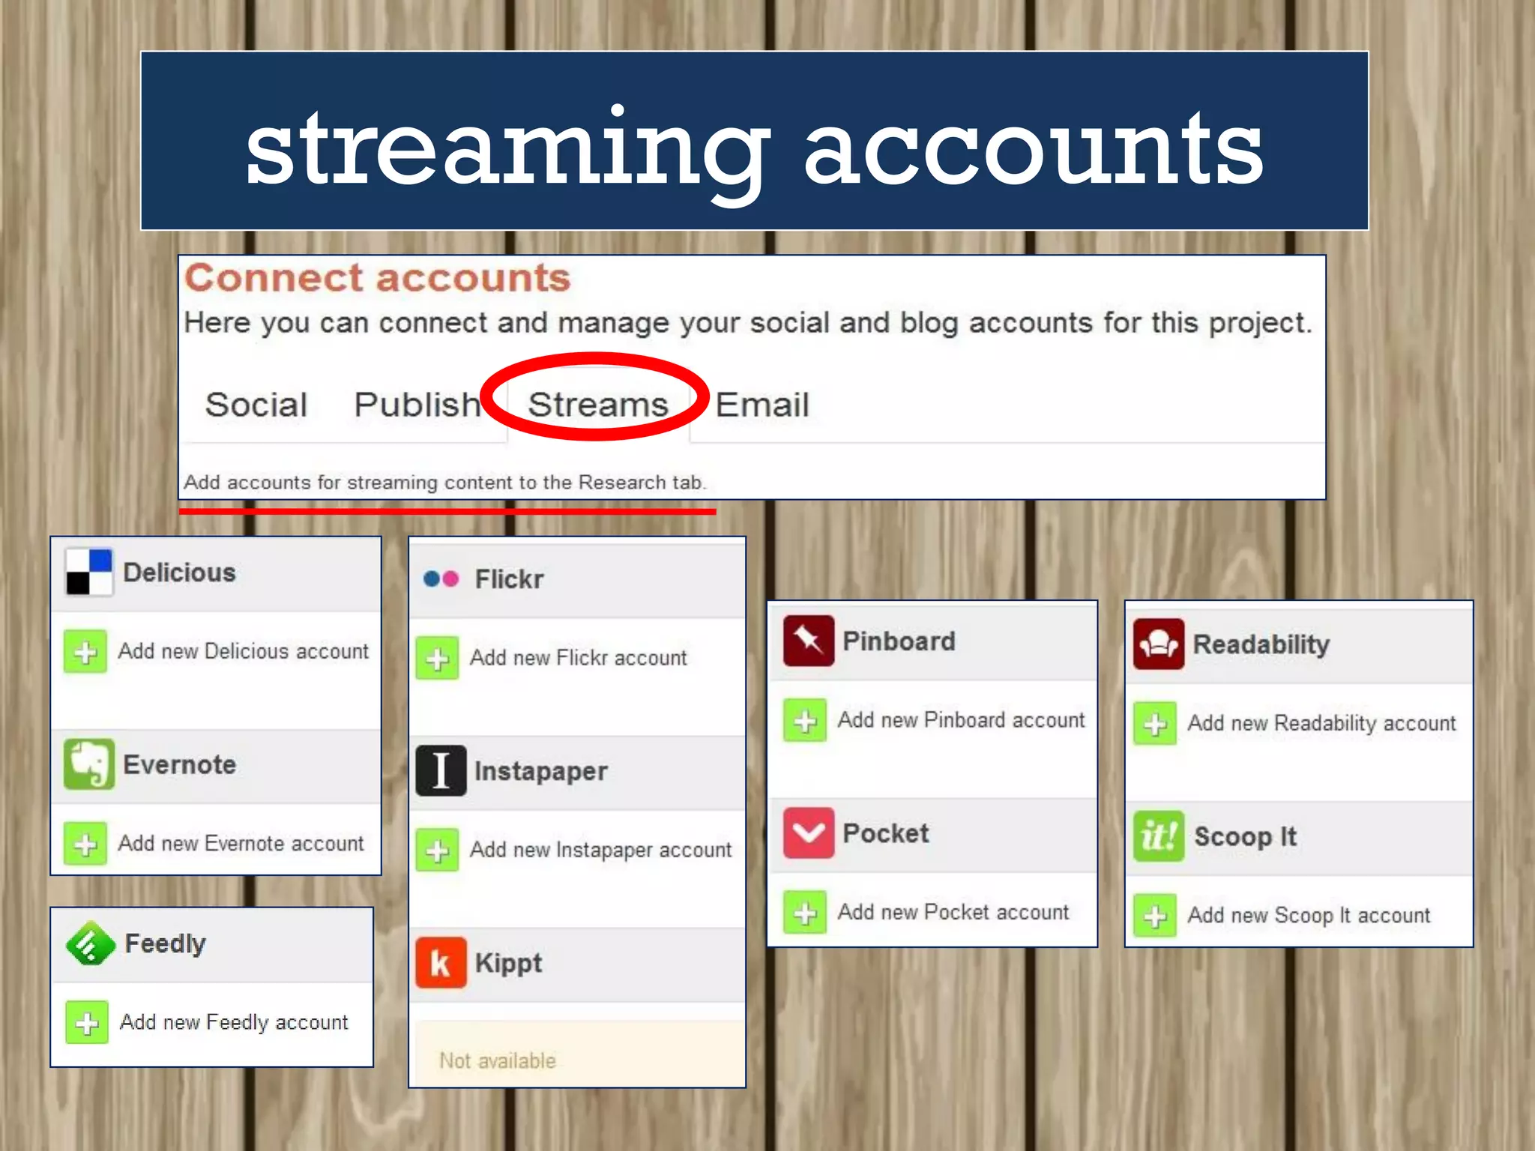Open the Email tab
1535x1151 pixels.
(x=762, y=405)
